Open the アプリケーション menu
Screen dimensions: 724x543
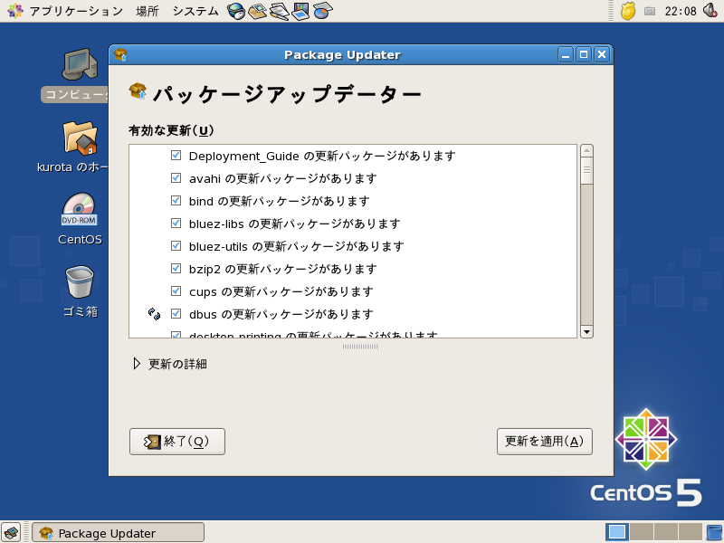76,11
